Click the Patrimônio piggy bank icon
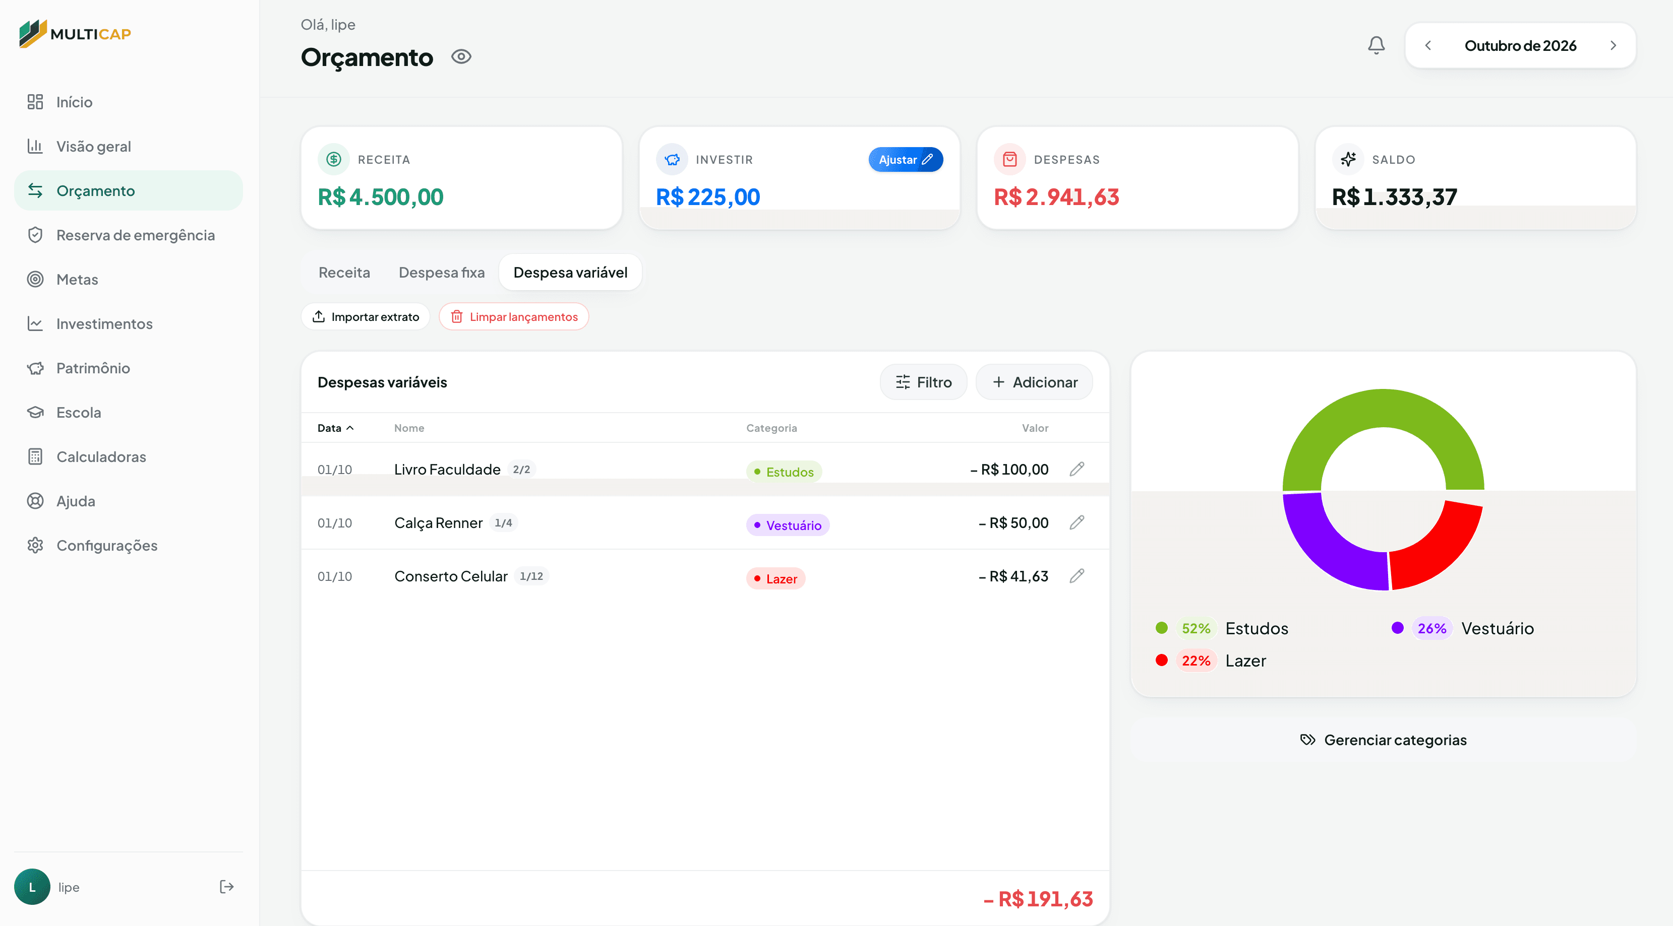 click(x=35, y=368)
